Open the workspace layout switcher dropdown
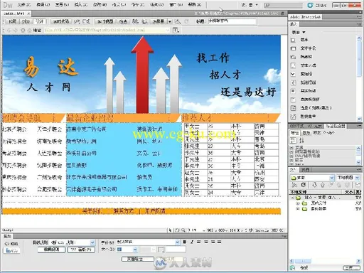 [x=250, y=5]
